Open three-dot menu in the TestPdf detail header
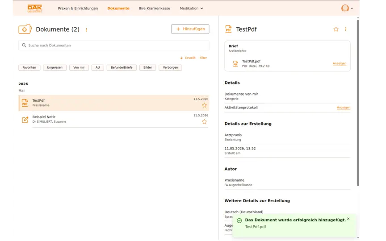This screenshot has height=241, width=386. tap(346, 29)
